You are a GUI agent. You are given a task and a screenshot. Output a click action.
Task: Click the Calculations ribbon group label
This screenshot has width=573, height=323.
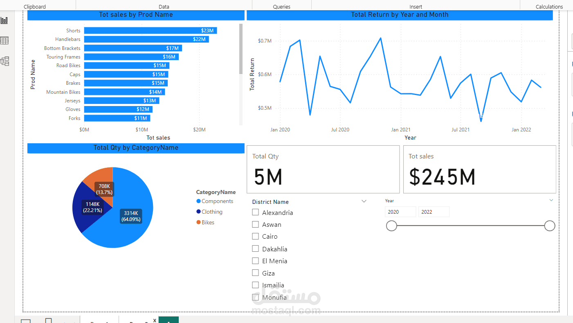pos(549,7)
